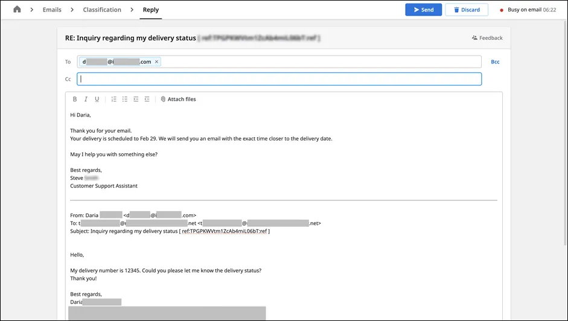
Task: Click the 'Your delivery is scheduled to Feb 29' line
Action: [201, 138]
